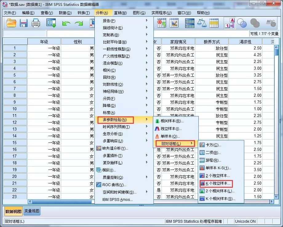Viewport: 283px width, 227px height.
Task: Choose 相关样本(R) in the submenu
Action: point(172,121)
